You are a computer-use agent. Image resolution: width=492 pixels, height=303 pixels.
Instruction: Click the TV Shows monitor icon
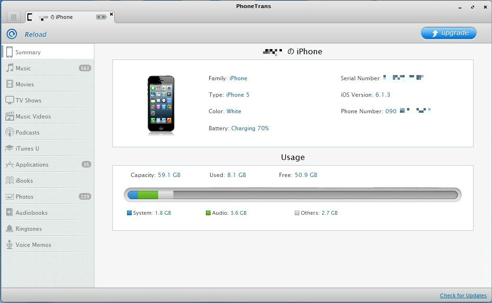point(9,100)
